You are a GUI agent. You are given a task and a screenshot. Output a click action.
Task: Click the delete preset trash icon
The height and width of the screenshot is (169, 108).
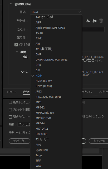101,21
